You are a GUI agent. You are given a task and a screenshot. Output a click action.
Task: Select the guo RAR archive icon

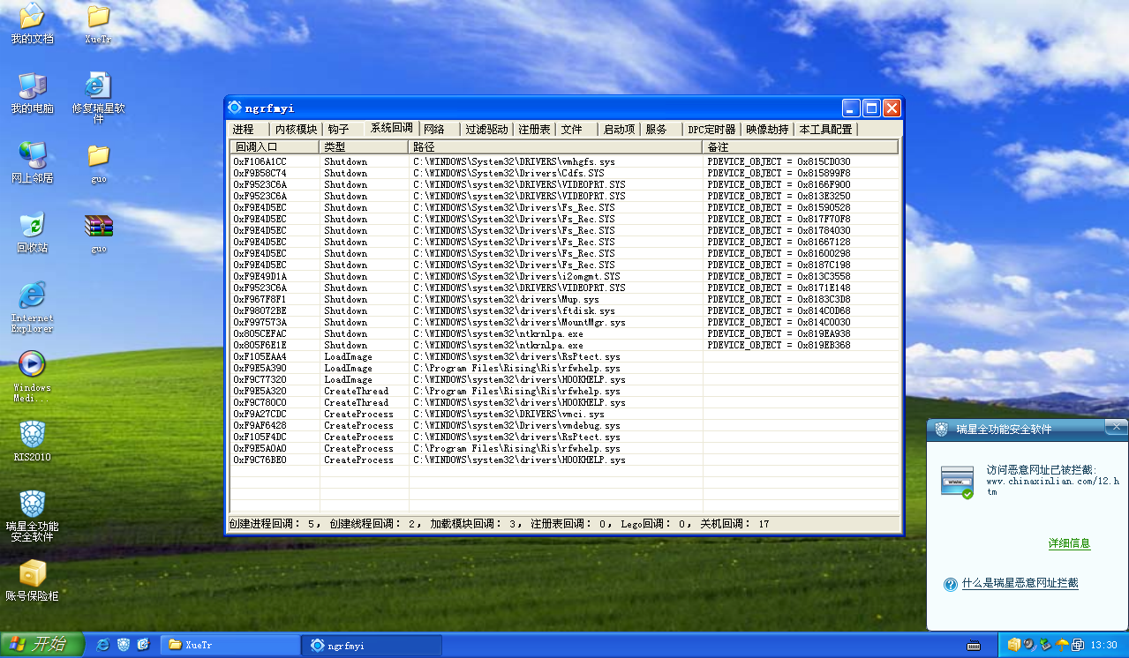coord(98,233)
